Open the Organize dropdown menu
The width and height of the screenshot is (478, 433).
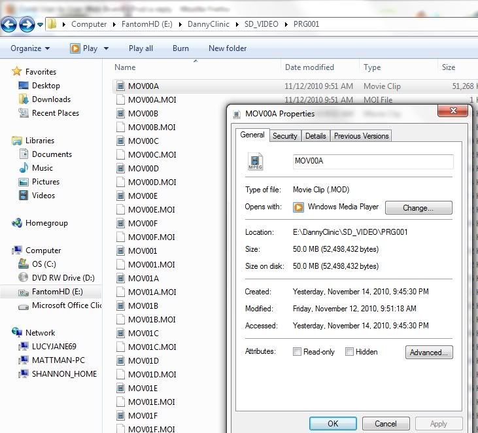pos(30,48)
